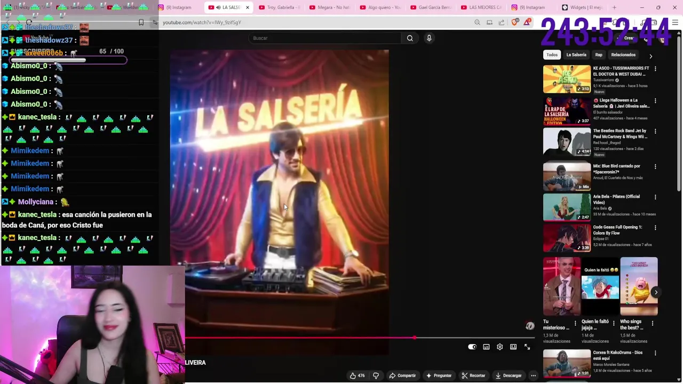Open Code Geass Full Opening 1 video
Screen dimensions: 683x384
pyautogui.click(x=567, y=237)
